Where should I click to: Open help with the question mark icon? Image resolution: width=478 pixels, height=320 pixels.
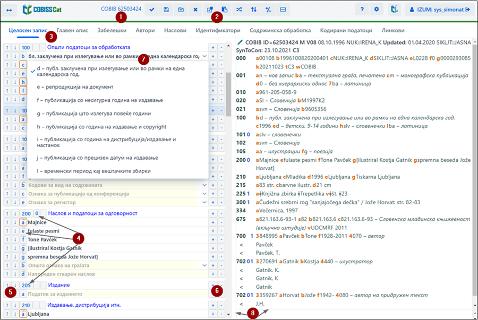tap(362, 10)
